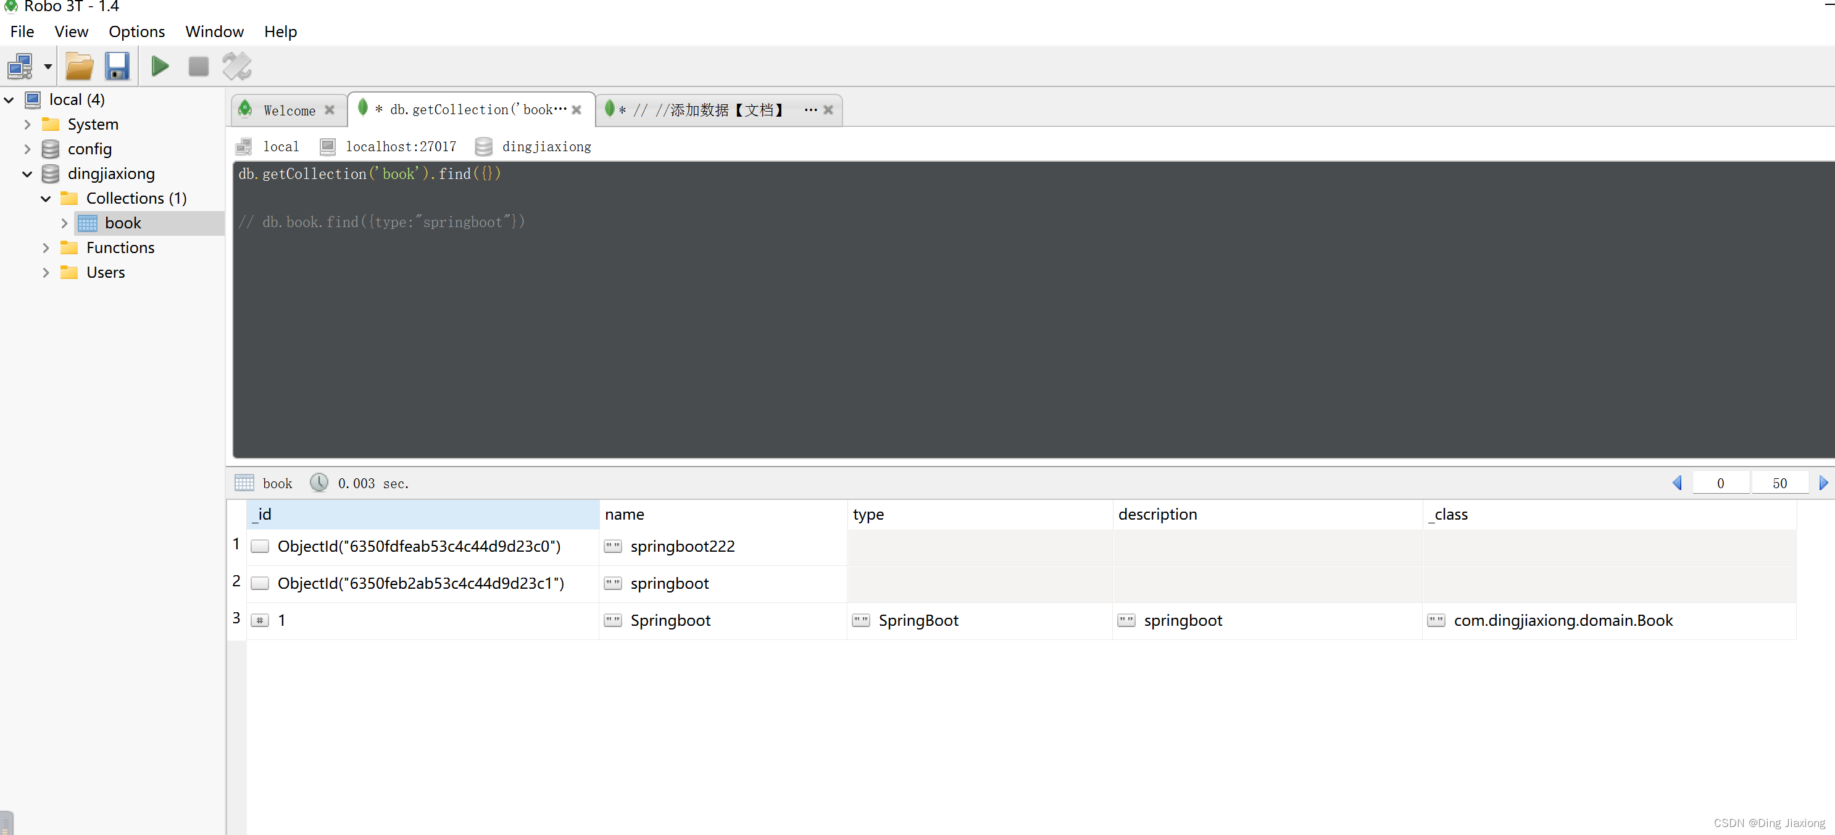Click inside the query editor on find({}) line
Viewport: 1835px width, 835px height.
(x=370, y=174)
